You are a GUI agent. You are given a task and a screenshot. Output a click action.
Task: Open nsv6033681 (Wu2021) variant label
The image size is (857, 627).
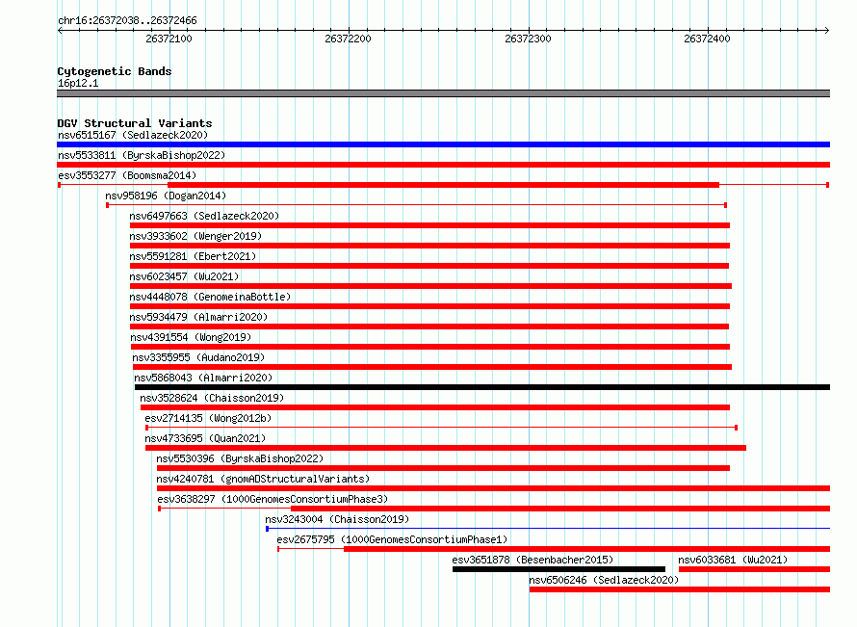(733, 560)
